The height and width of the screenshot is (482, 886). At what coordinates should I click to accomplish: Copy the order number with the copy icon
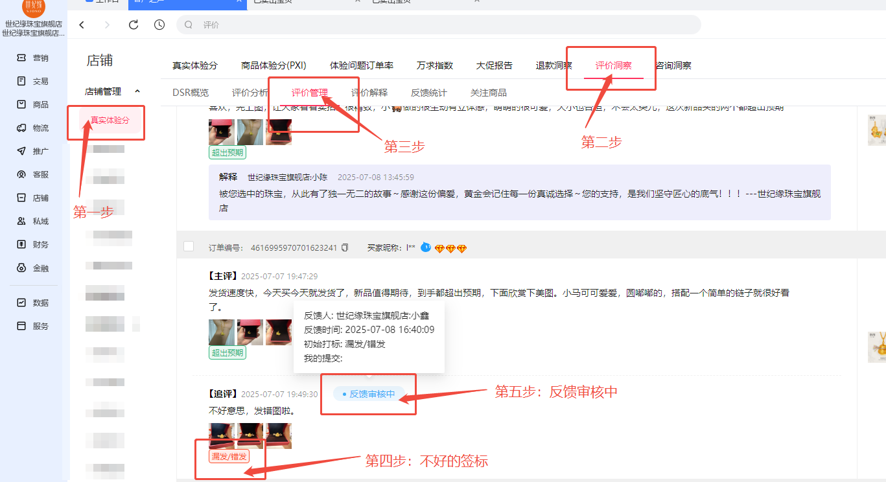345,247
